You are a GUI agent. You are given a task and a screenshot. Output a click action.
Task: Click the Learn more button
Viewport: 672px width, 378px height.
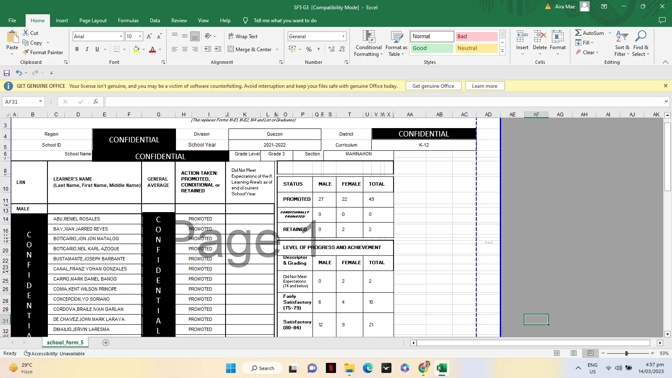[x=484, y=86]
